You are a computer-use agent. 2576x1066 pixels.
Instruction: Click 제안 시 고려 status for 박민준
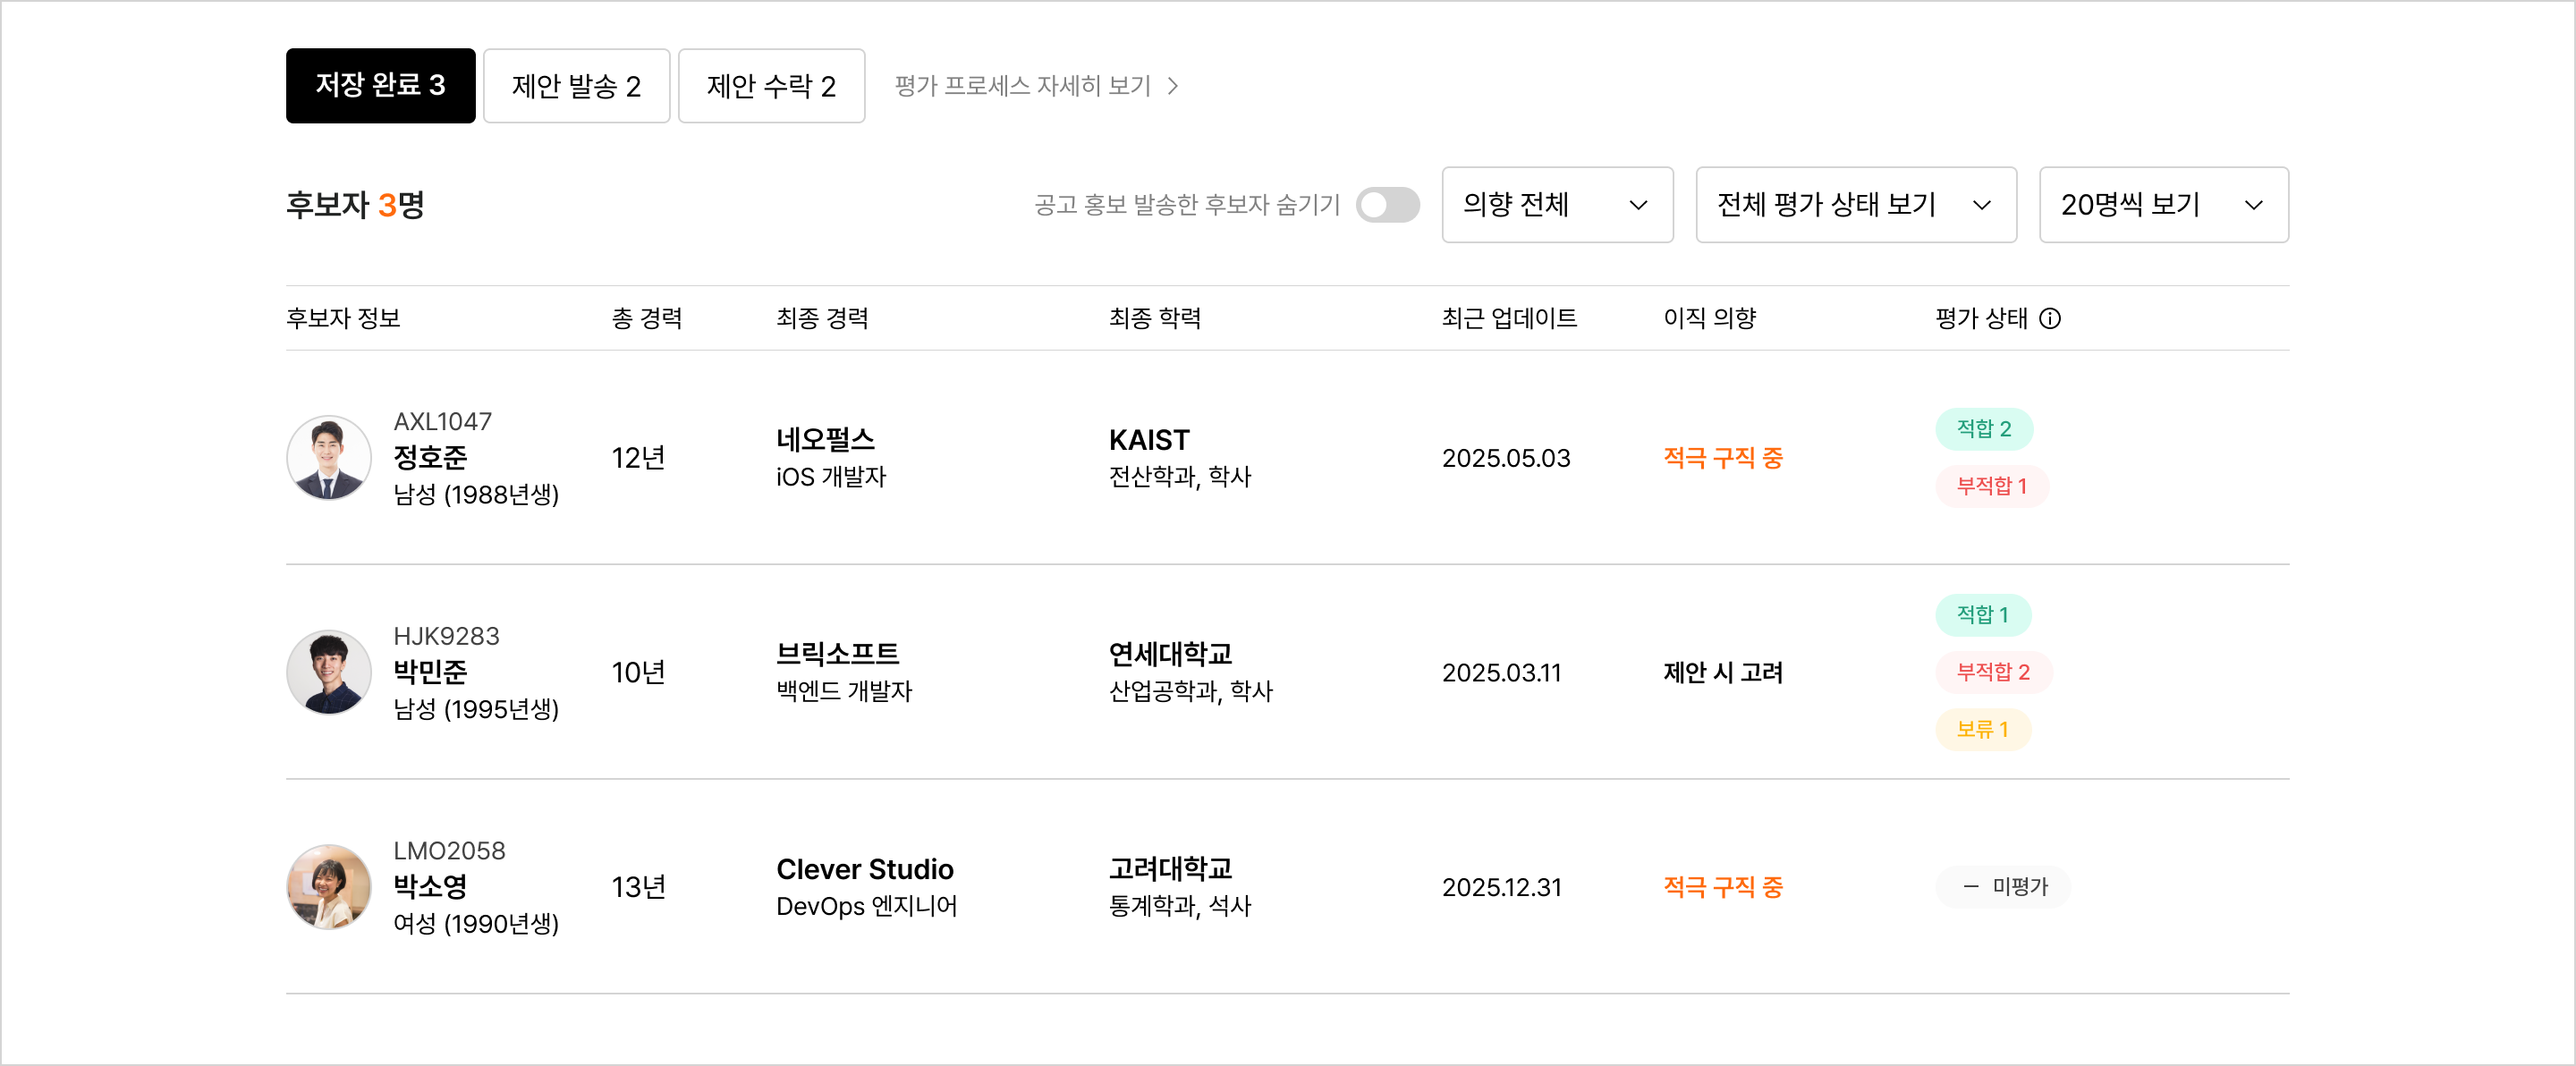1723,672
